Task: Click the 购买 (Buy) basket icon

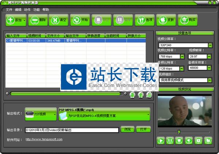Action: point(187,20)
